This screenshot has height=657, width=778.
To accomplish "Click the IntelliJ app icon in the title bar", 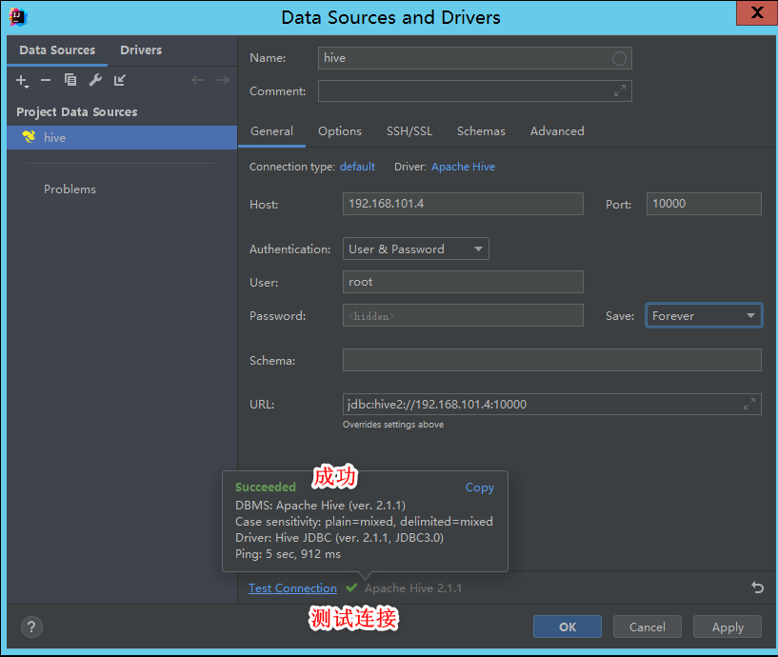I will coord(18,17).
